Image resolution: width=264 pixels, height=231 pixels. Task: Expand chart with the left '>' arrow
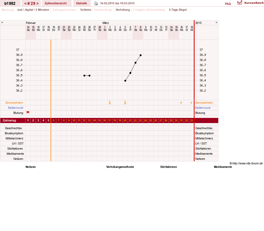click(x=2, y=22)
